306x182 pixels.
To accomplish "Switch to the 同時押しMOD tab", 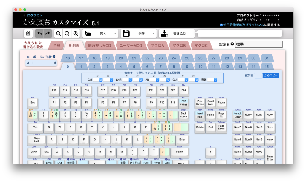I will (100, 45).
